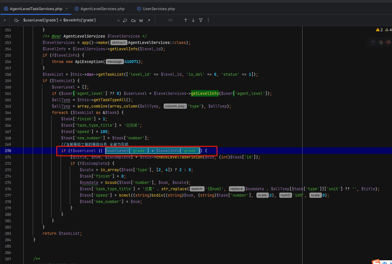Click the @var tag in the doc comment
392x264 pixels.
pos(56,36)
